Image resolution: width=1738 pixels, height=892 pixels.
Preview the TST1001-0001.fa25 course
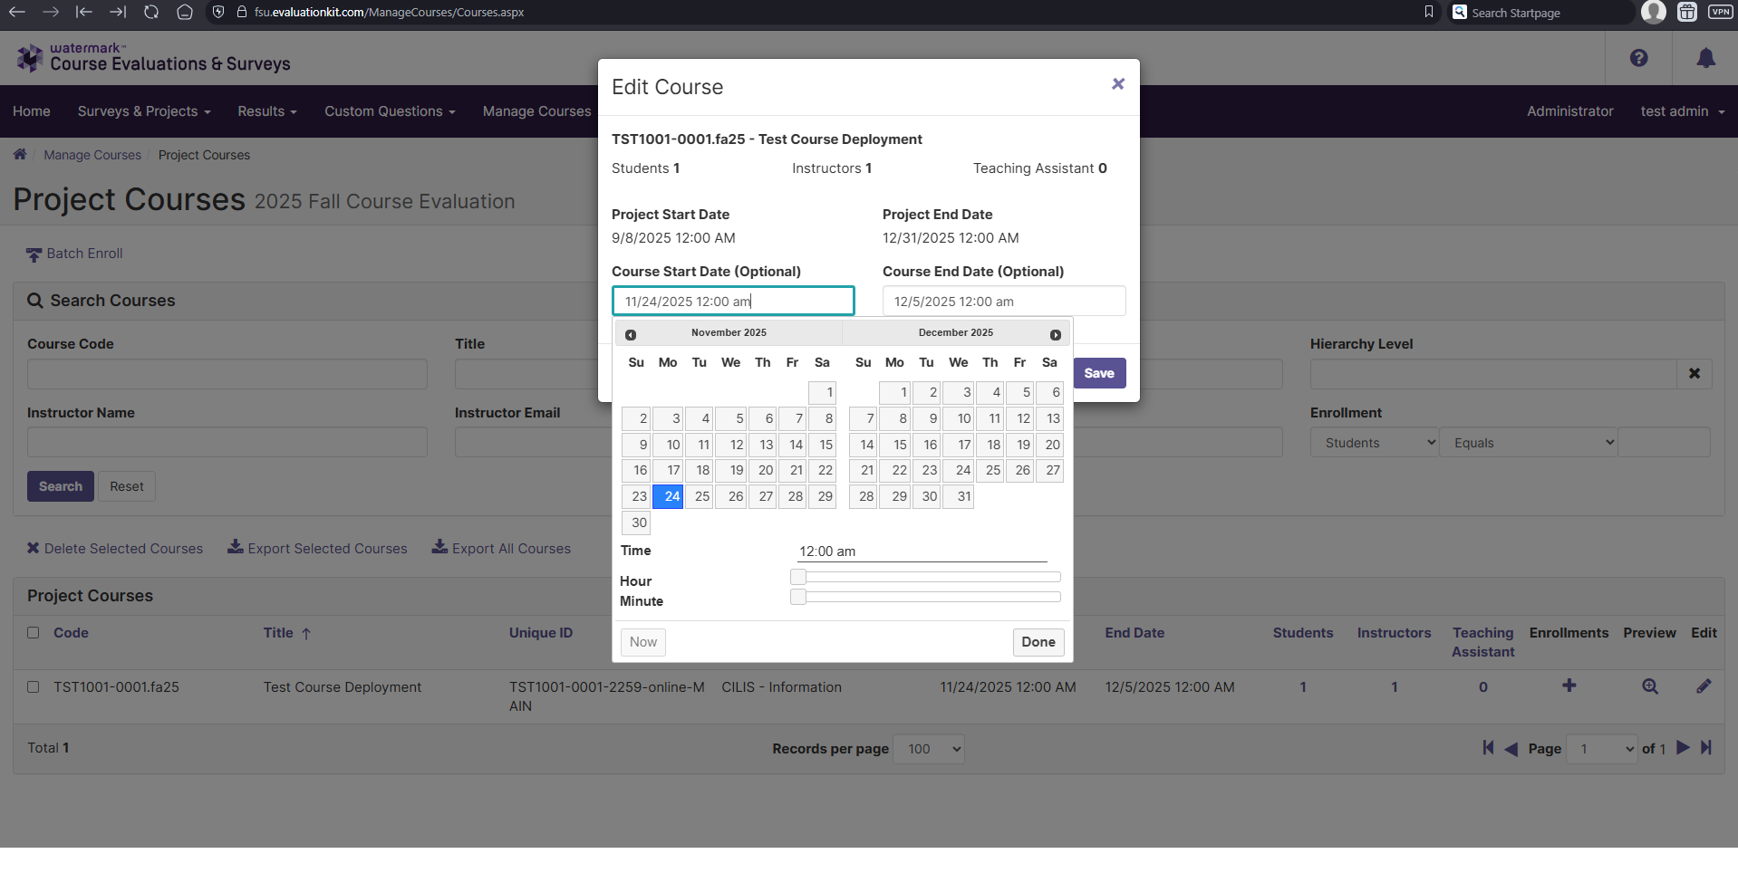(x=1650, y=686)
